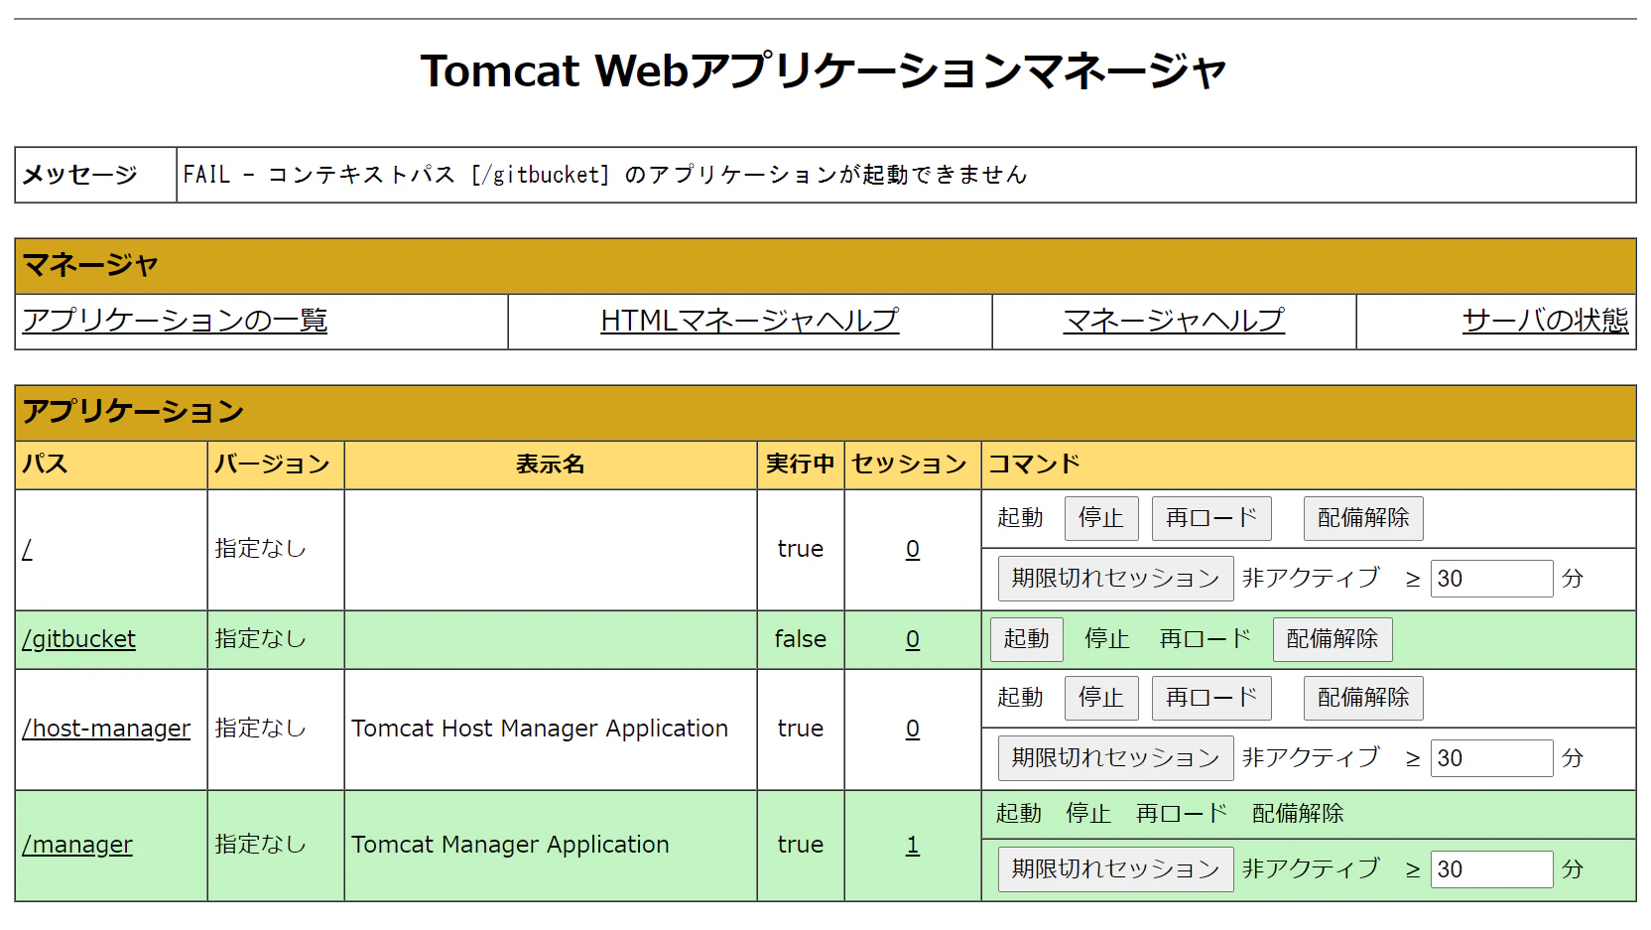1651x930 pixels.
Task: Click the idle minutes field for root app
Action: coord(1490,578)
